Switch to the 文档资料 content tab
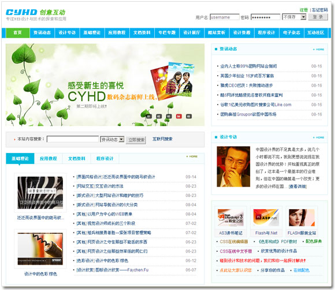Image resolution: width=335 pixels, height=290 pixels. click(76, 158)
